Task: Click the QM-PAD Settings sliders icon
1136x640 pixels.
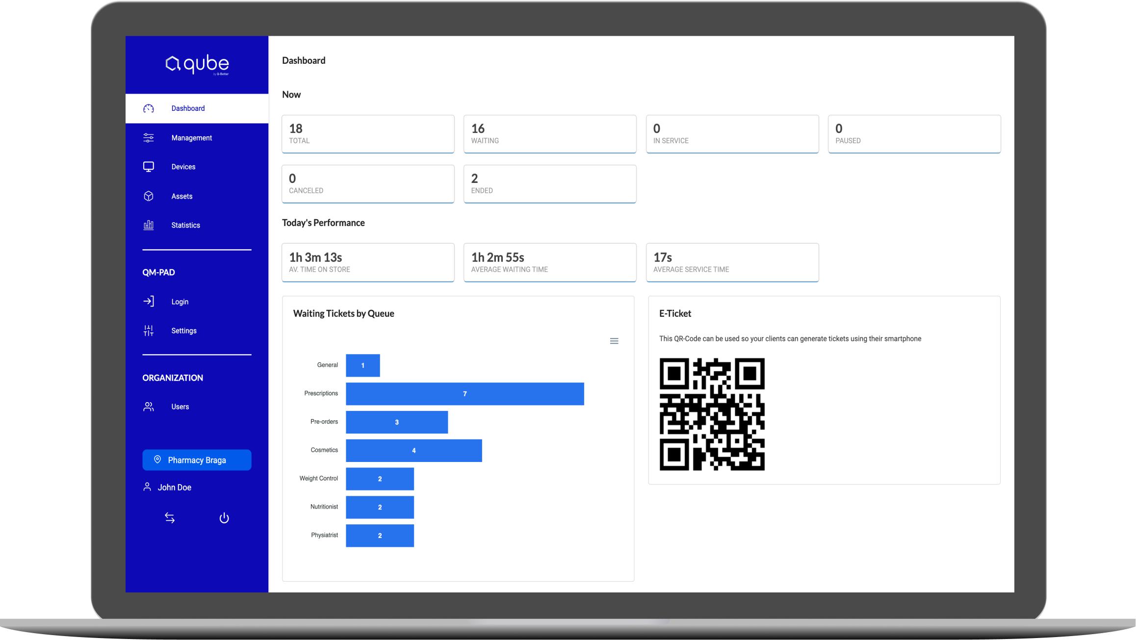Action: [x=149, y=331]
